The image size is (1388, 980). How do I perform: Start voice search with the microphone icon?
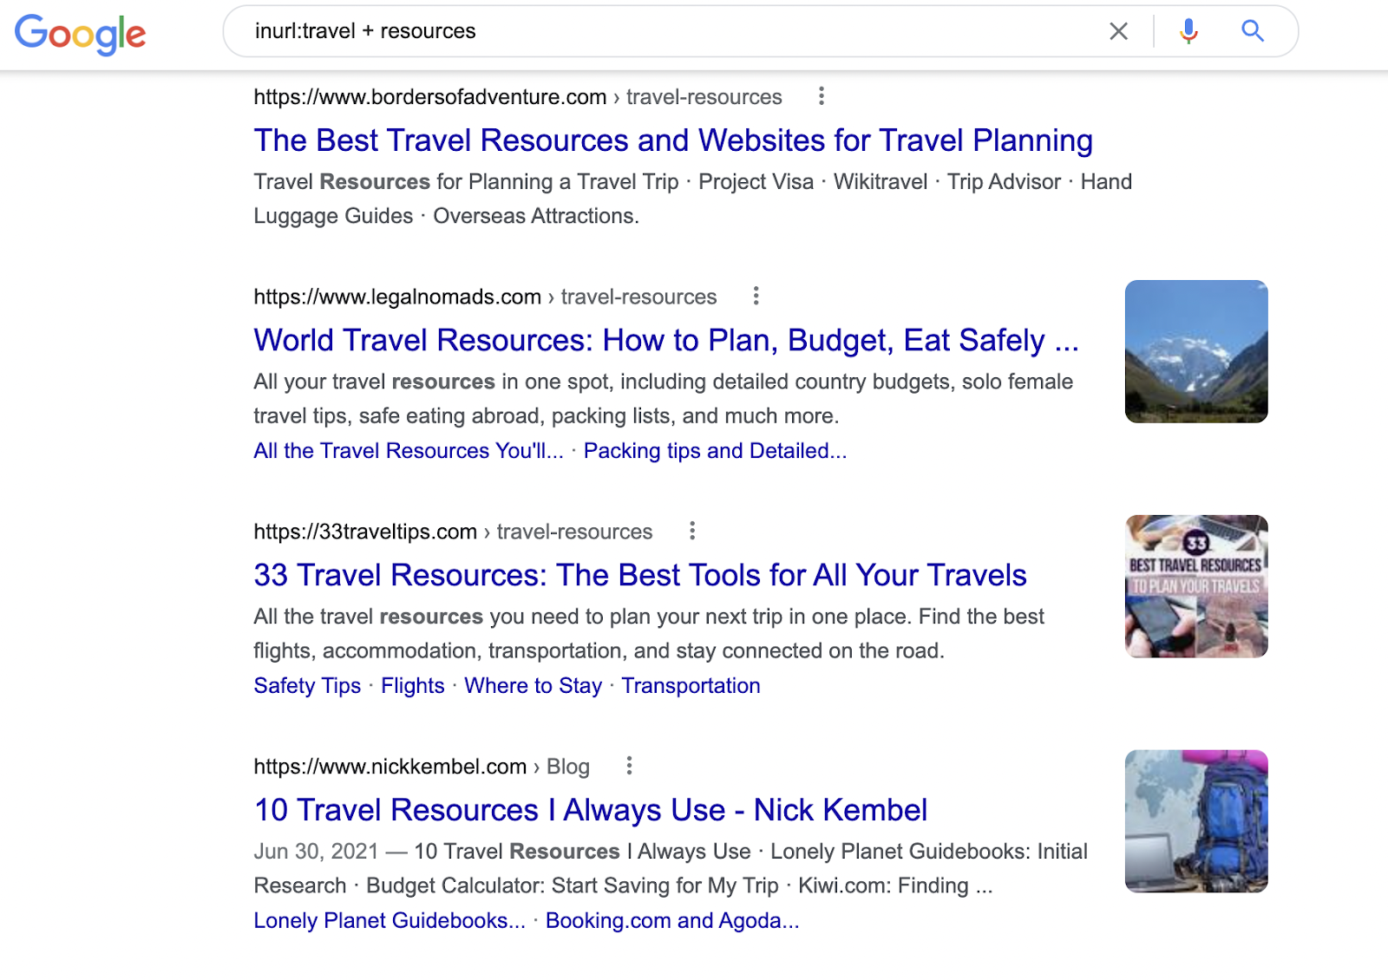[1188, 31]
